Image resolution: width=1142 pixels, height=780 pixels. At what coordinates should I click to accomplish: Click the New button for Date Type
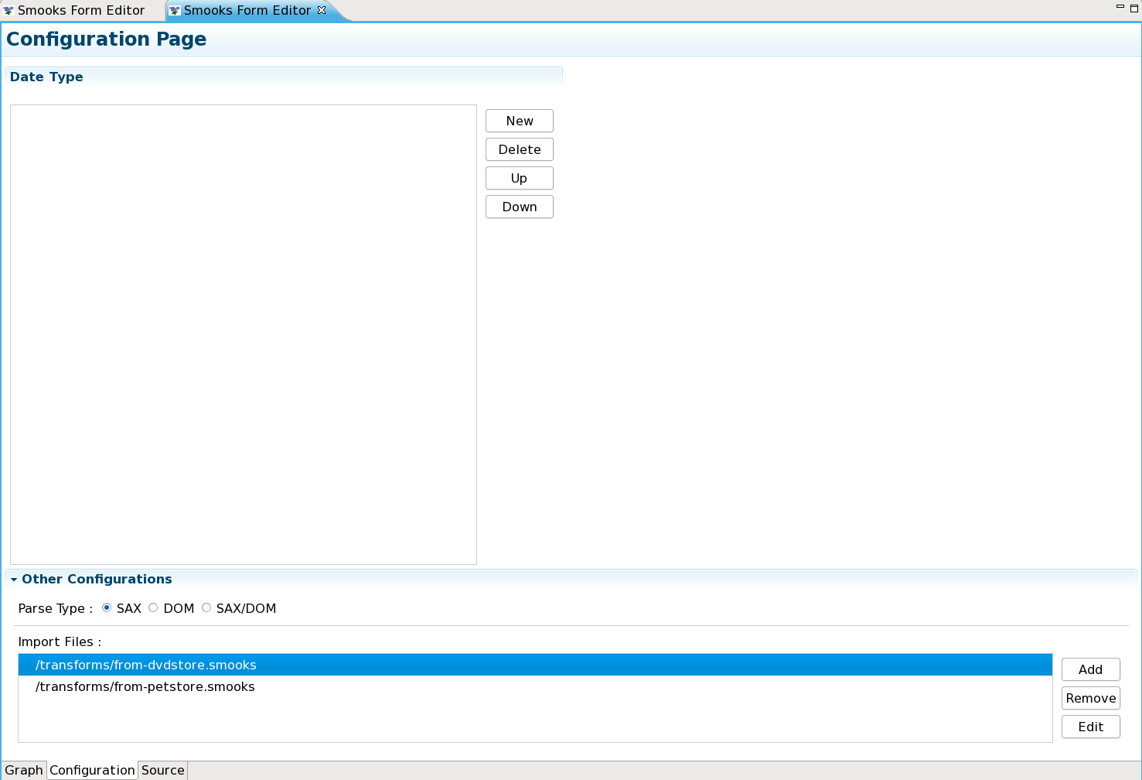point(520,121)
